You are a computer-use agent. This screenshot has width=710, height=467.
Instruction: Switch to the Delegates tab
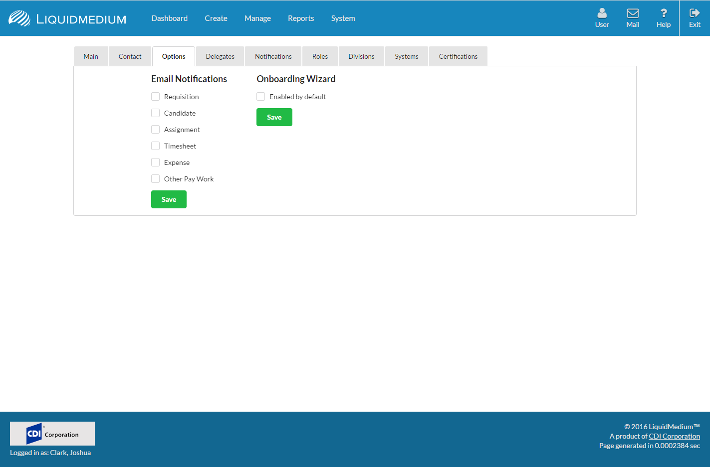click(220, 57)
